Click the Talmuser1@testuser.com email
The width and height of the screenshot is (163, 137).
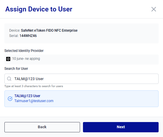(x=34, y=101)
